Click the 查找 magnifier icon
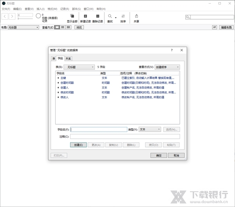 [110, 16]
